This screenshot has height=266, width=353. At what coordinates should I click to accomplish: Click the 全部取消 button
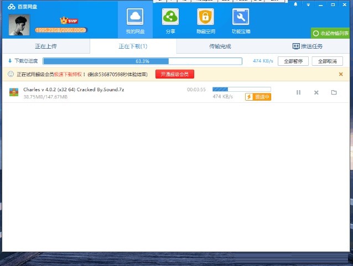tap(328, 61)
